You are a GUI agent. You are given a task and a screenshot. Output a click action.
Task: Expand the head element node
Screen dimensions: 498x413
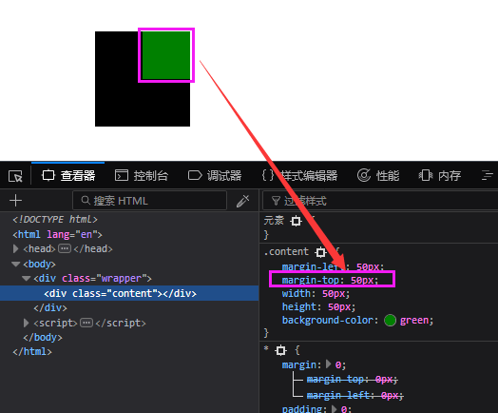pyautogui.click(x=15, y=248)
